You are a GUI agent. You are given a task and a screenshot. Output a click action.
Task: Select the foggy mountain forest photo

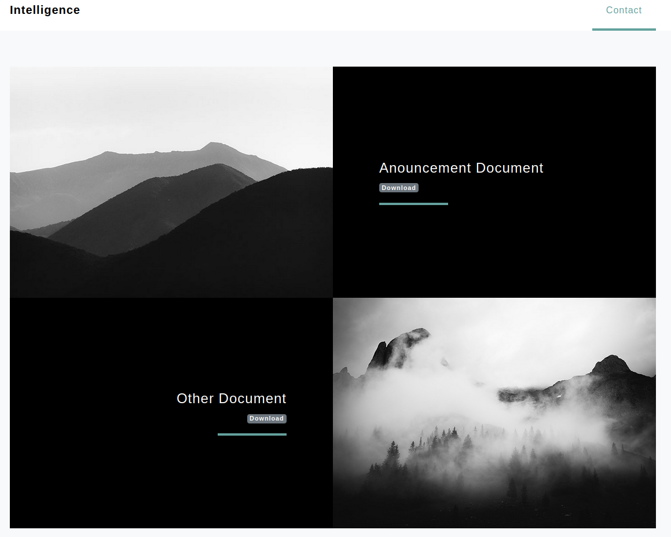[x=494, y=413]
